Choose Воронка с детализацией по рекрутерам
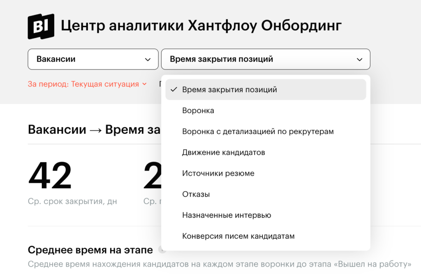Image resolution: width=421 pixels, height=274 pixels. (x=258, y=132)
